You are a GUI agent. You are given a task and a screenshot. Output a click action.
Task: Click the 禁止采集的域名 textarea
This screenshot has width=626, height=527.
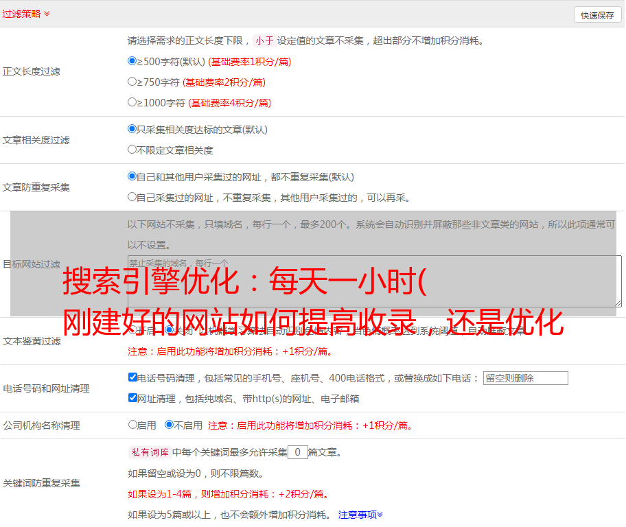[375, 281]
